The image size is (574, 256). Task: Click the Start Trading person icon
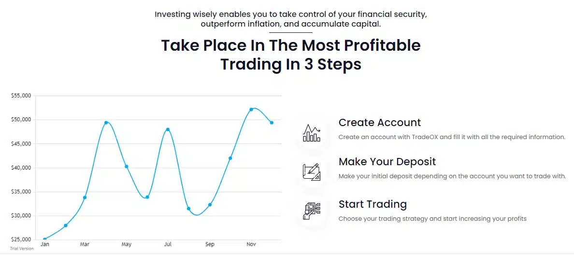tap(312, 211)
